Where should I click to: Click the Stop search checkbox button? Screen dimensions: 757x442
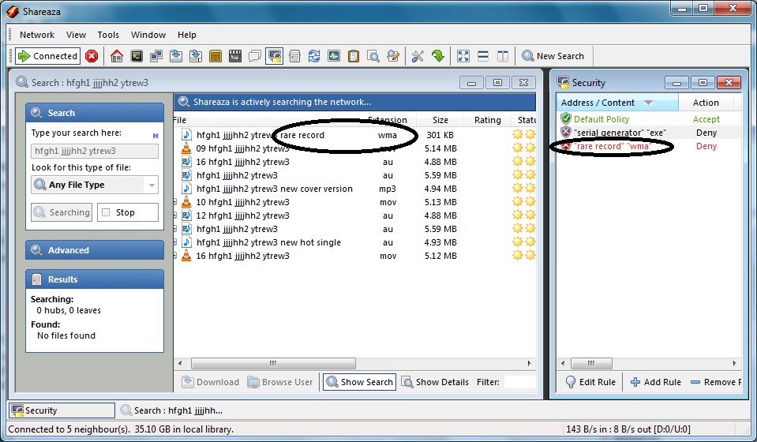(x=127, y=212)
